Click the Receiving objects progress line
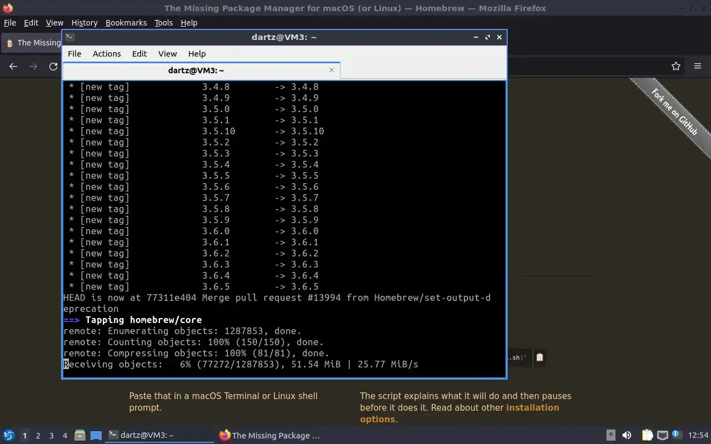Screen dimensions: 711x444 [241, 364]
